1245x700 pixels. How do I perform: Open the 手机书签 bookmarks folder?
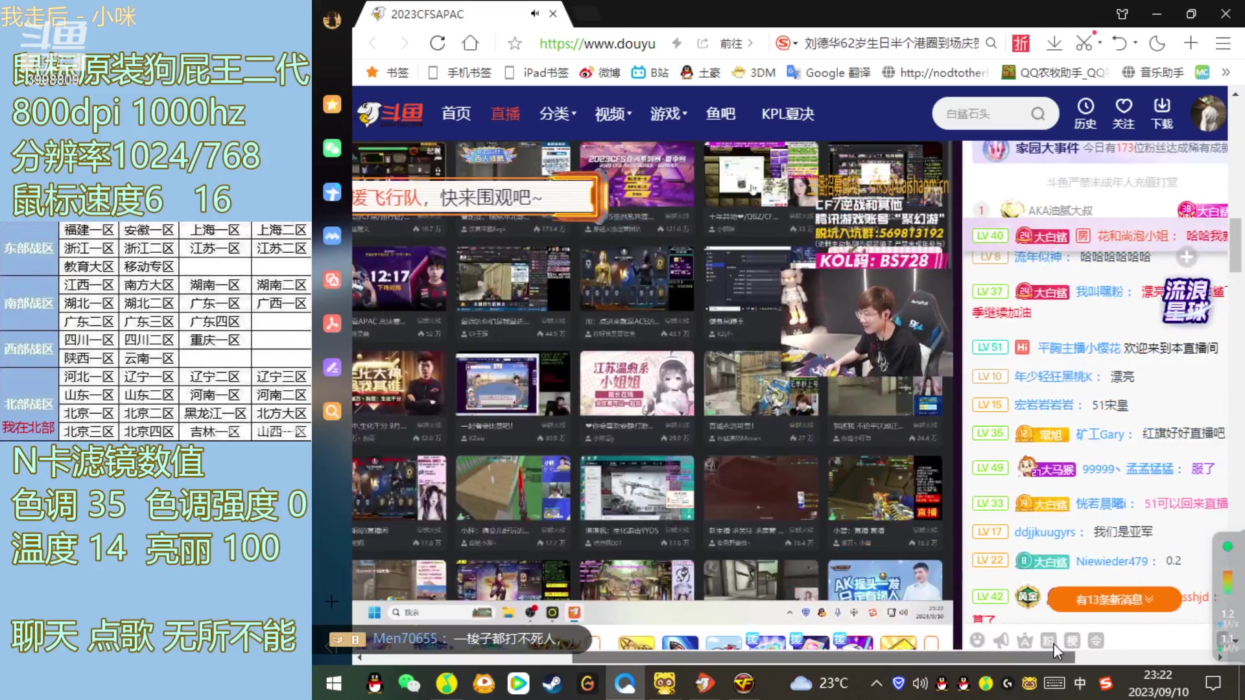(x=460, y=73)
